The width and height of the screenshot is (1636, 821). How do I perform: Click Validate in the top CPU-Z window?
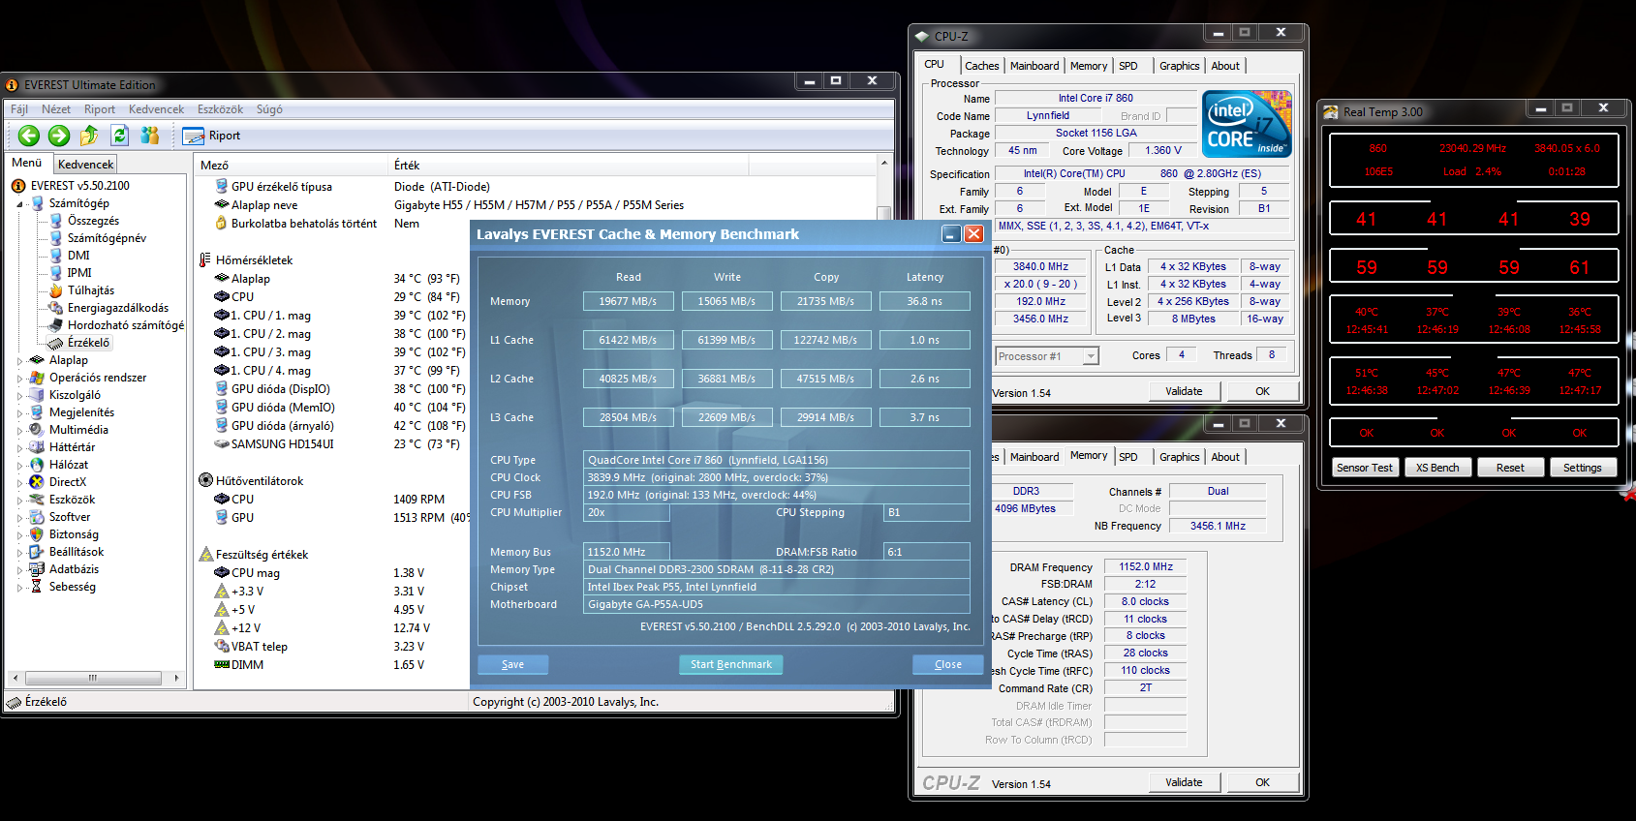1184,391
